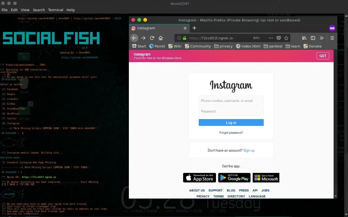Open the BLOG footer link
The image size is (348, 217).
tap(231, 190)
